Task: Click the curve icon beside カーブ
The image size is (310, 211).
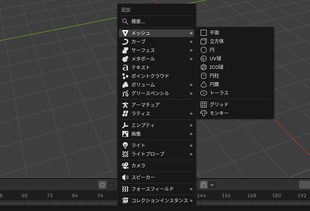Action: [x=125, y=42]
